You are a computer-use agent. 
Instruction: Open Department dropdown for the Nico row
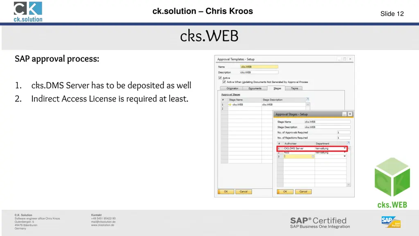tap(345, 152)
